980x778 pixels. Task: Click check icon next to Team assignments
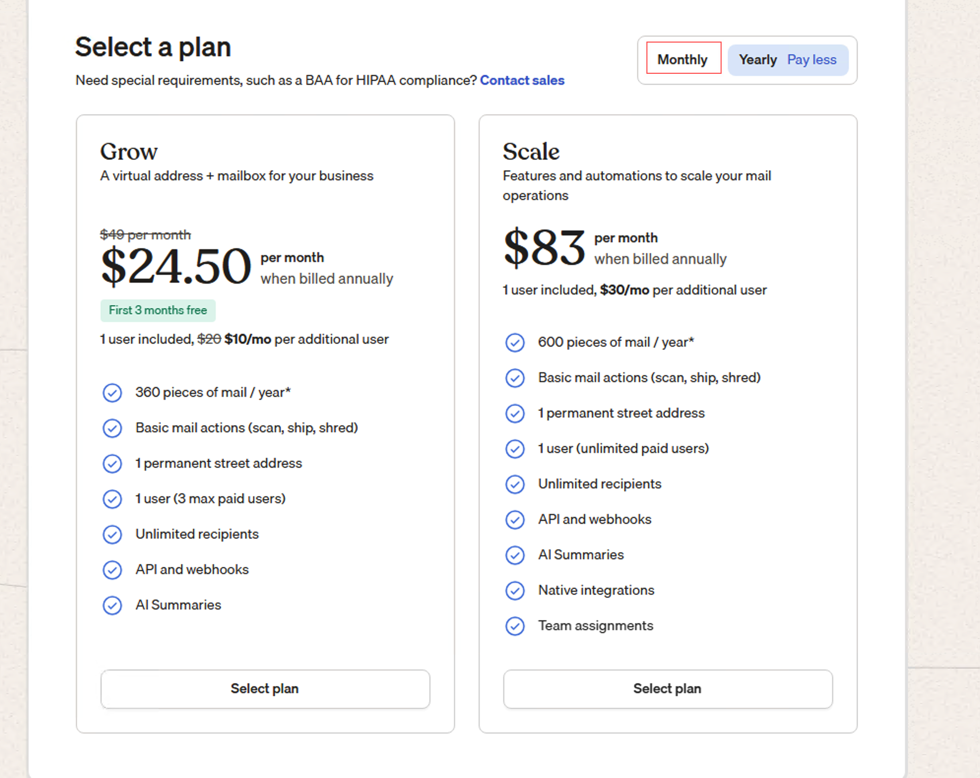[515, 626]
